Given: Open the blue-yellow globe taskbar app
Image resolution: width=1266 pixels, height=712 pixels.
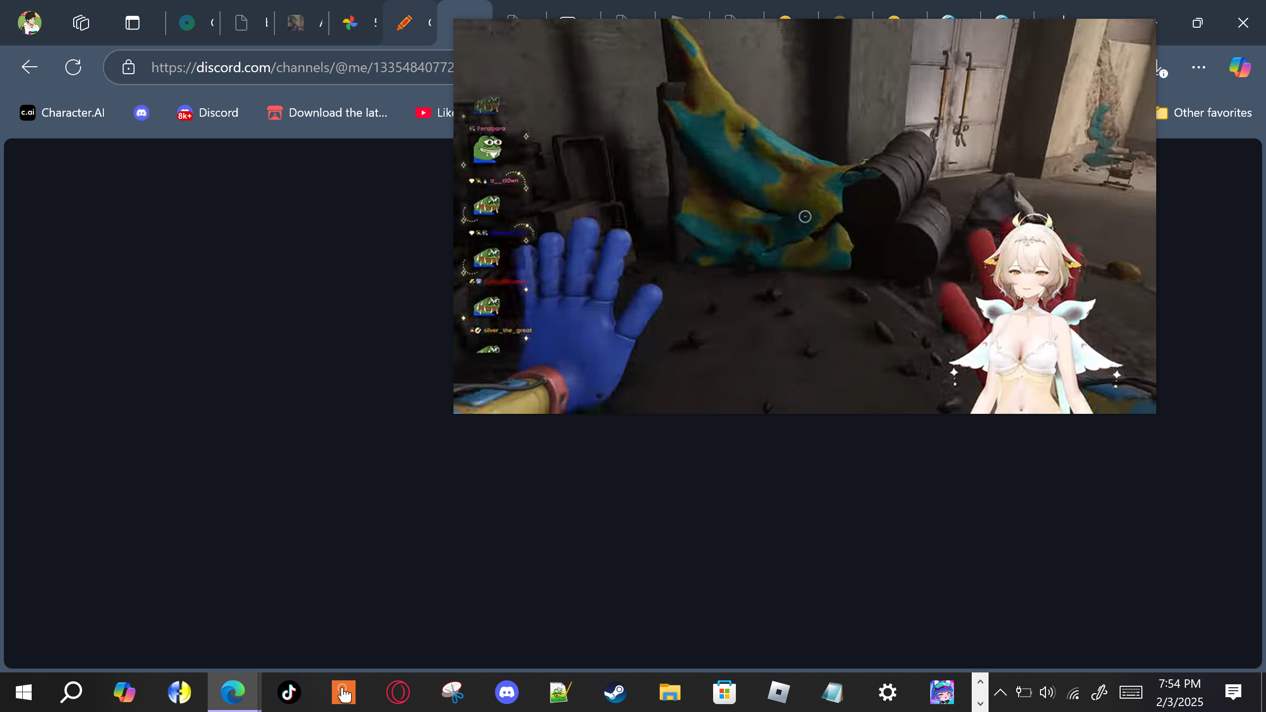Looking at the screenshot, I should click(x=179, y=692).
